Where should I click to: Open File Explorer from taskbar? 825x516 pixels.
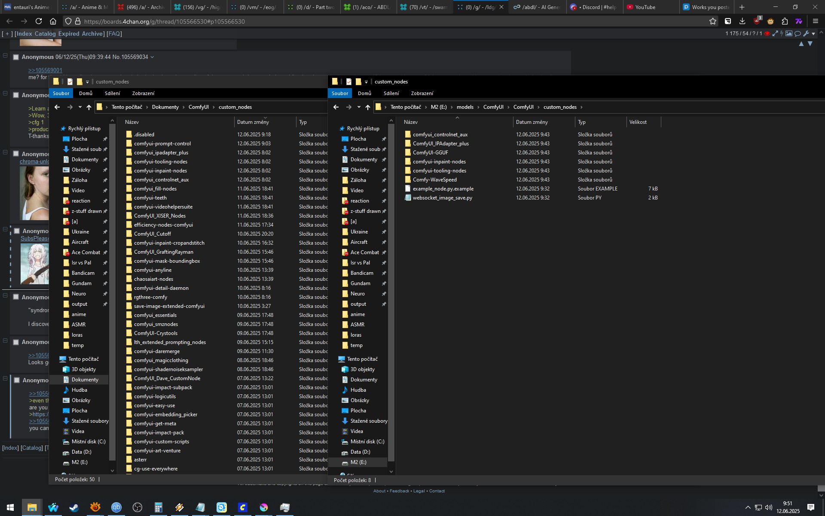pyautogui.click(x=32, y=507)
